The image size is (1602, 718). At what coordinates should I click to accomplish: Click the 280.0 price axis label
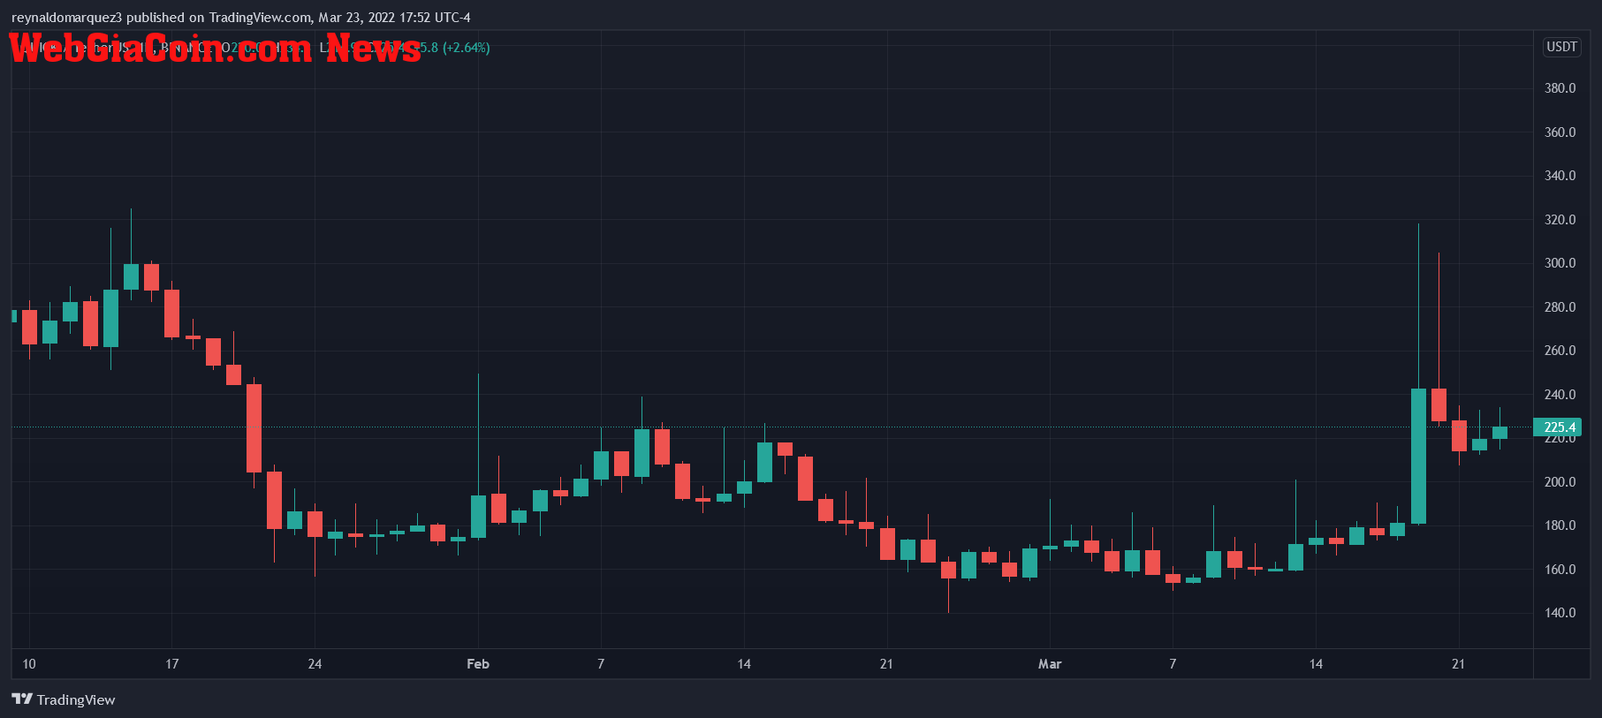click(x=1560, y=307)
